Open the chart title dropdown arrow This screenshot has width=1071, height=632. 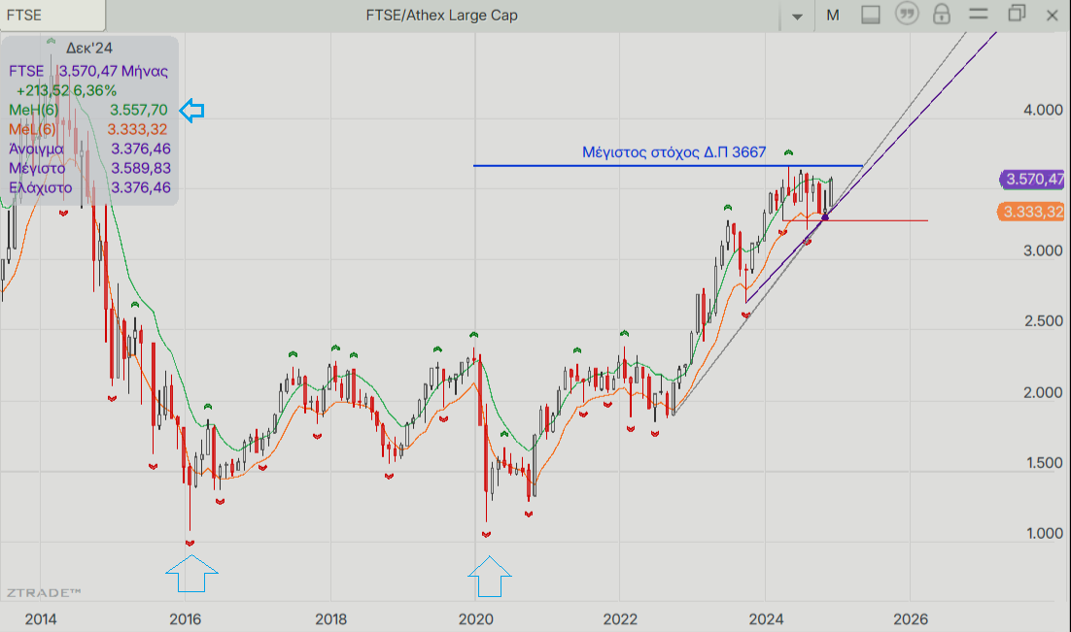click(x=797, y=17)
